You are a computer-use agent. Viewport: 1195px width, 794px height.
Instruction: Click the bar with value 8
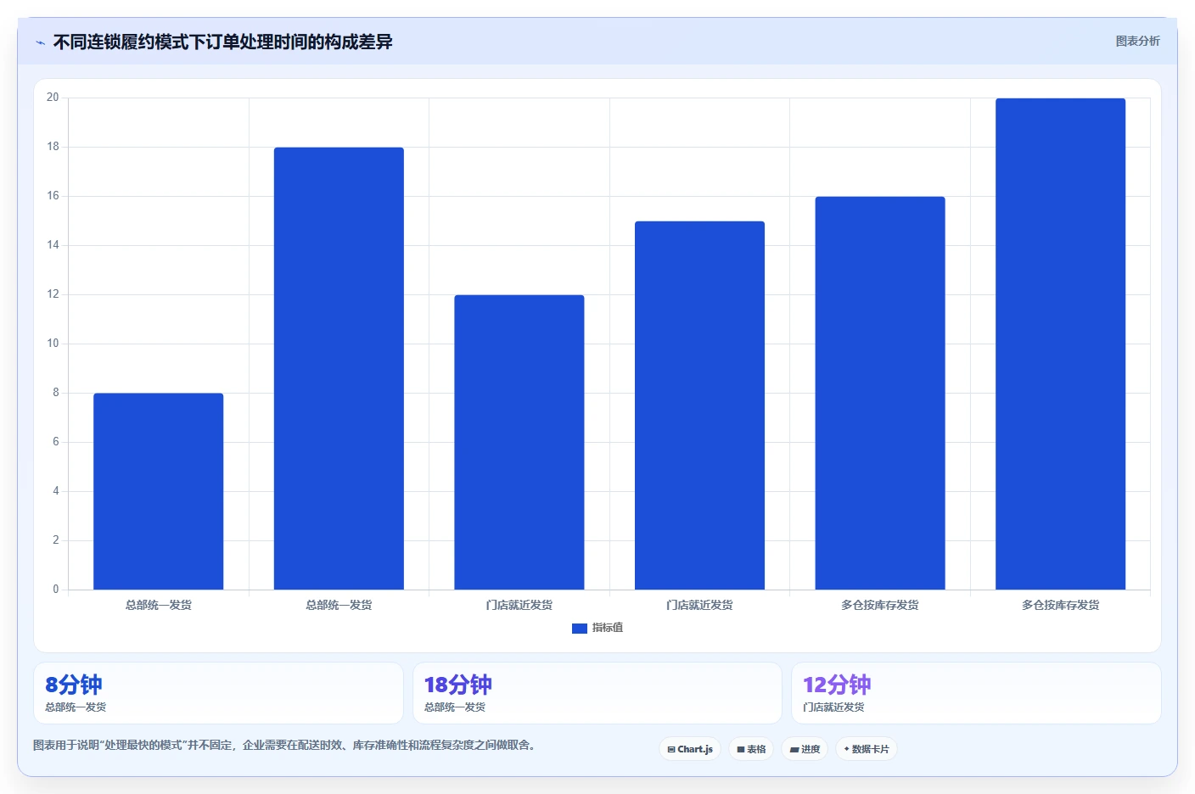click(x=159, y=491)
